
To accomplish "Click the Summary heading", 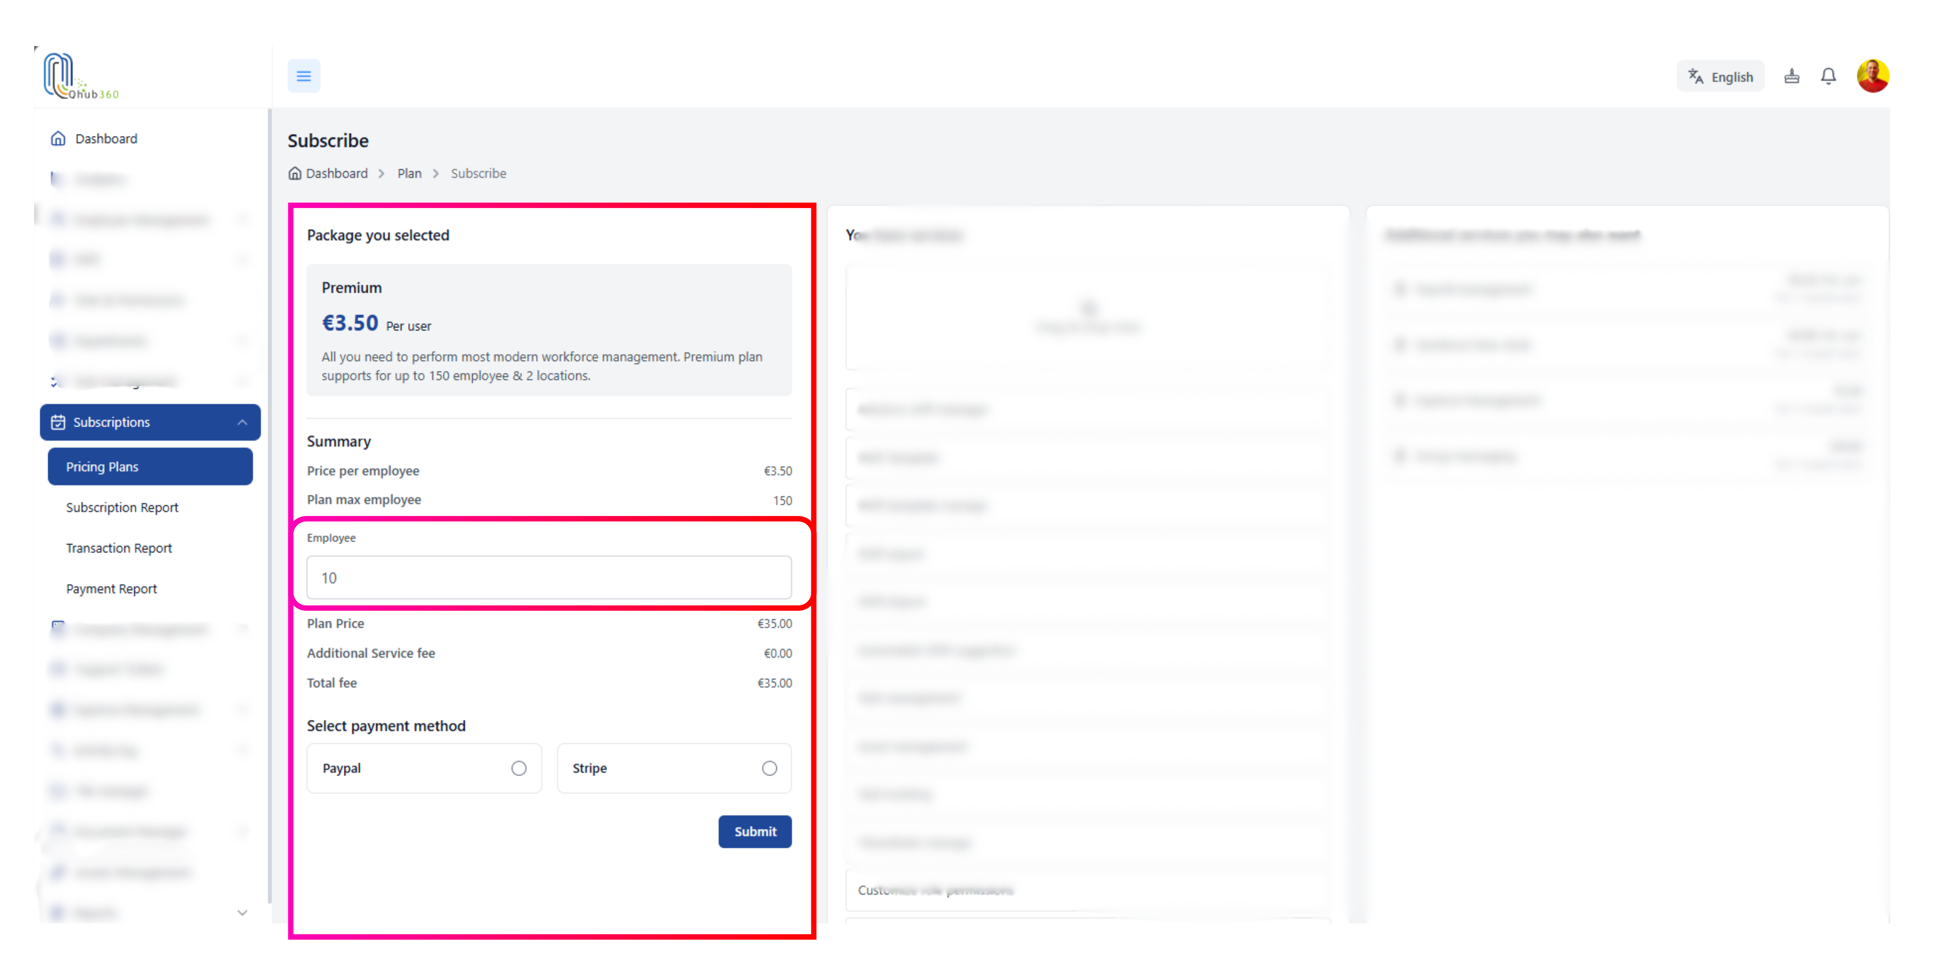I will point(339,441).
